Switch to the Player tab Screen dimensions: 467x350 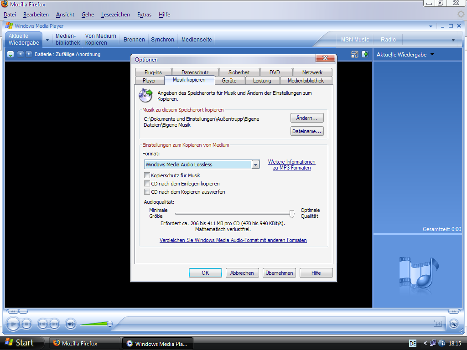(x=149, y=81)
